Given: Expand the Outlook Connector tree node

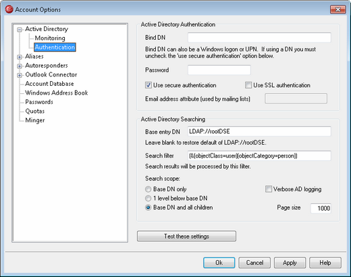Looking at the screenshot, I should click(x=20, y=75).
